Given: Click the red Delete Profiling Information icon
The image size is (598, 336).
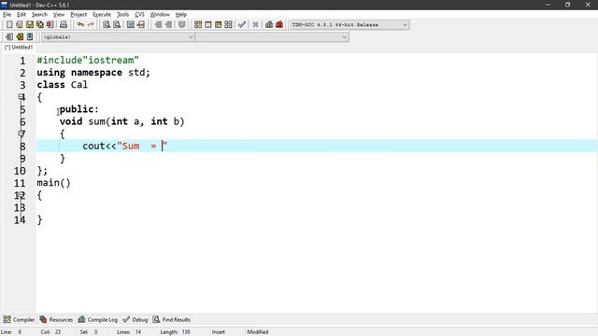Looking at the screenshot, I should pyautogui.click(x=279, y=25).
